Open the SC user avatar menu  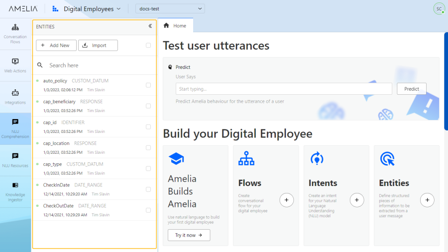[439, 9]
